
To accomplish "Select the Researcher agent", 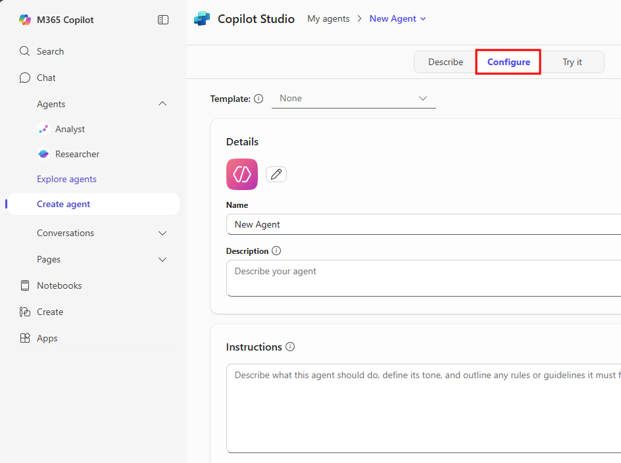I will pos(77,154).
